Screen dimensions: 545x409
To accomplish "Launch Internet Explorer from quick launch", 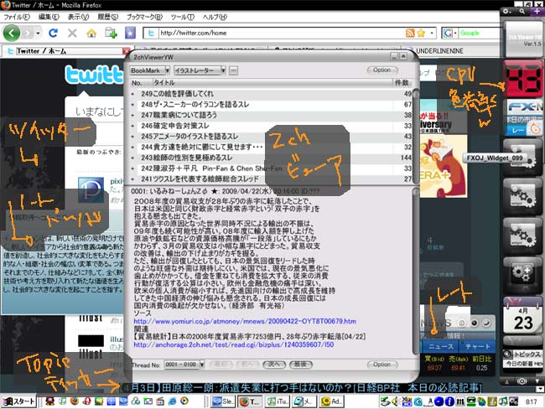I will pyautogui.click(x=173, y=401).
